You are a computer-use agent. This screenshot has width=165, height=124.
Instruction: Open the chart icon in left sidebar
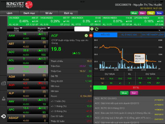point(3,83)
